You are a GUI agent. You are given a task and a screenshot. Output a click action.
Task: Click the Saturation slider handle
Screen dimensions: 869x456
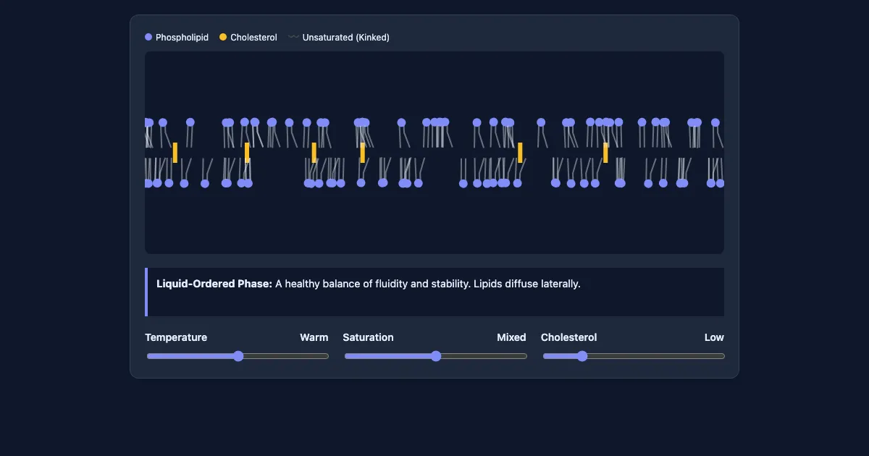pyautogui.click(x=436, y=356)
